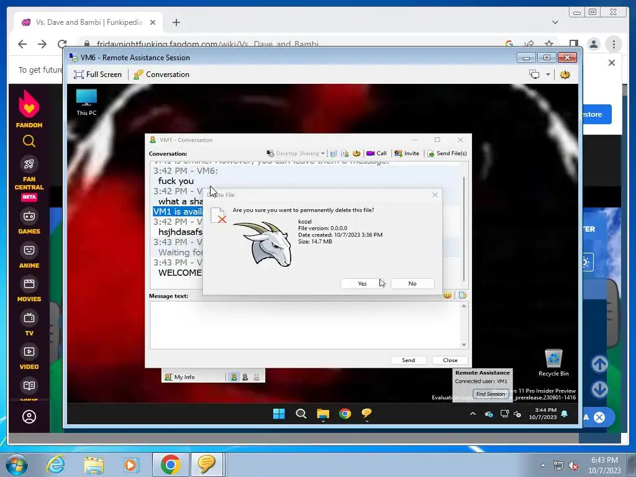Open Windows 7 Start orb
Image resolution: width=636 pixels, height=477 pixels.
coord(17,465)
